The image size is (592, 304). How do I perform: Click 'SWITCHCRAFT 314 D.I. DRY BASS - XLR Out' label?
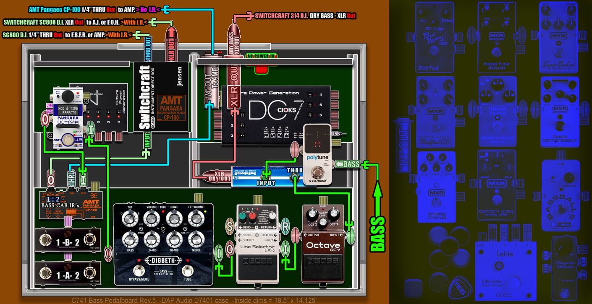305,16
